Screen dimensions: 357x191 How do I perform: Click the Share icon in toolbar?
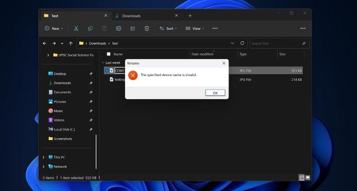[x=133, y=28]
